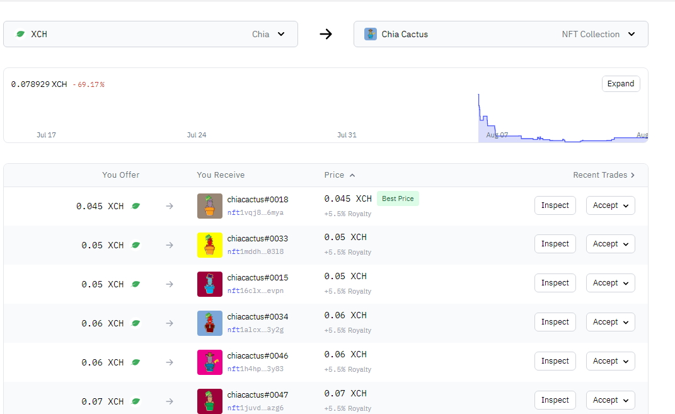Image resolution: width=675 pixels, height=414 pixels.
Task: Click the swap direction arrow between selectors
Action: coord(326,34)
